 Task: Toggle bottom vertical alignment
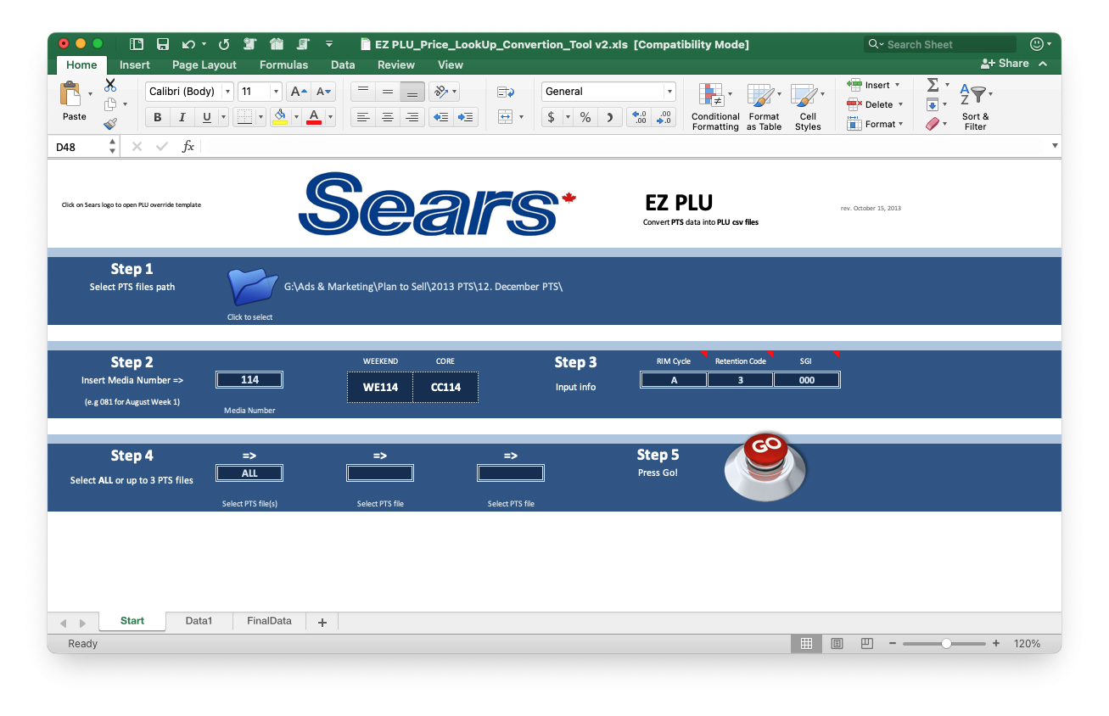412,92
